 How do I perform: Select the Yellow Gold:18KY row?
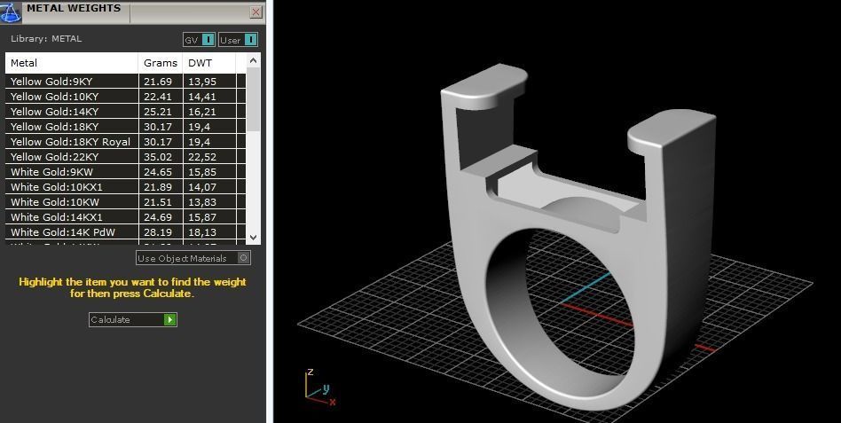[x=125, y=127]
